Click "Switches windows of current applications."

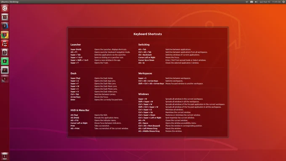(183, 55)
